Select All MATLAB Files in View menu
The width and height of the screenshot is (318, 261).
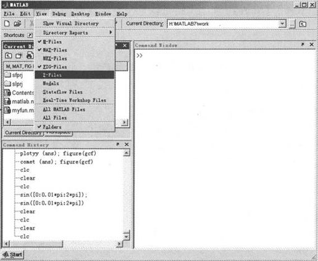click(x=75, y=109)
